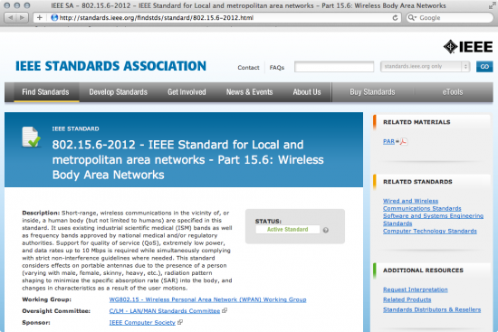Click the FAQs link

coord(277,67)
